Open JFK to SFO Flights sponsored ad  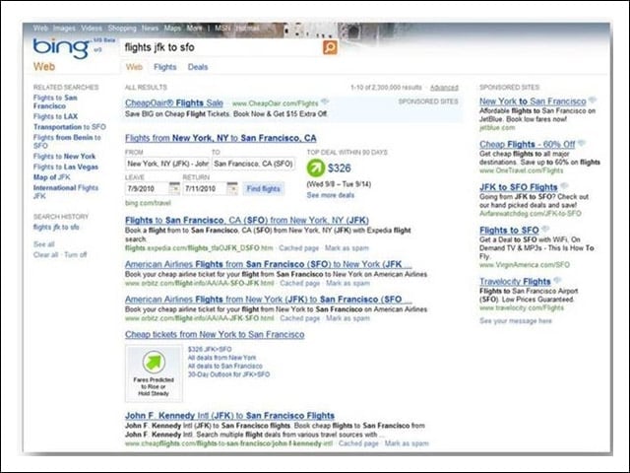[519, 187]
